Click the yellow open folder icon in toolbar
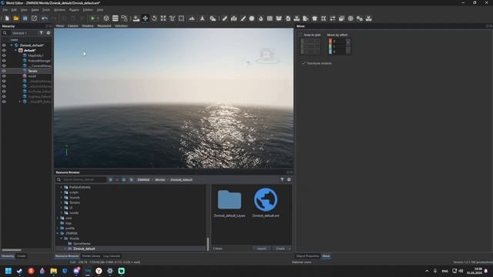 click(x=16, y=18)
